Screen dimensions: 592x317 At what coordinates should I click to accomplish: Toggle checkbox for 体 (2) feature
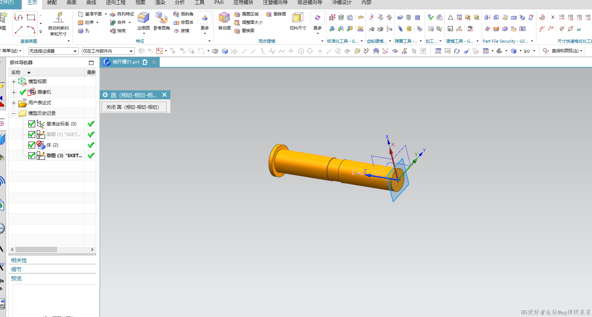click(32, 145)
